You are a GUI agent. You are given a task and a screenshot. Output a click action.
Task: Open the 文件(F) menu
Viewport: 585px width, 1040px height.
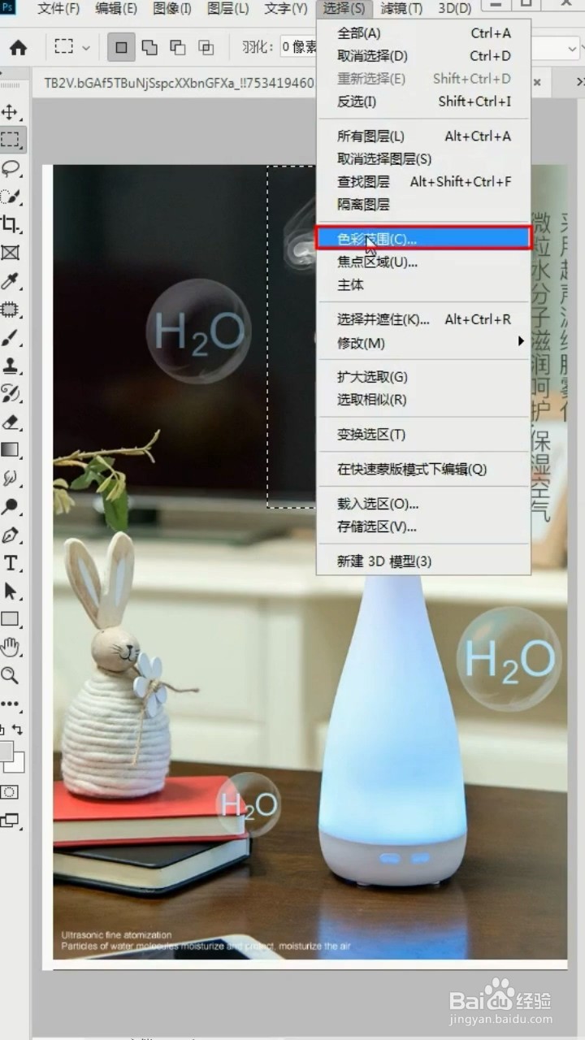pos(58,9)
